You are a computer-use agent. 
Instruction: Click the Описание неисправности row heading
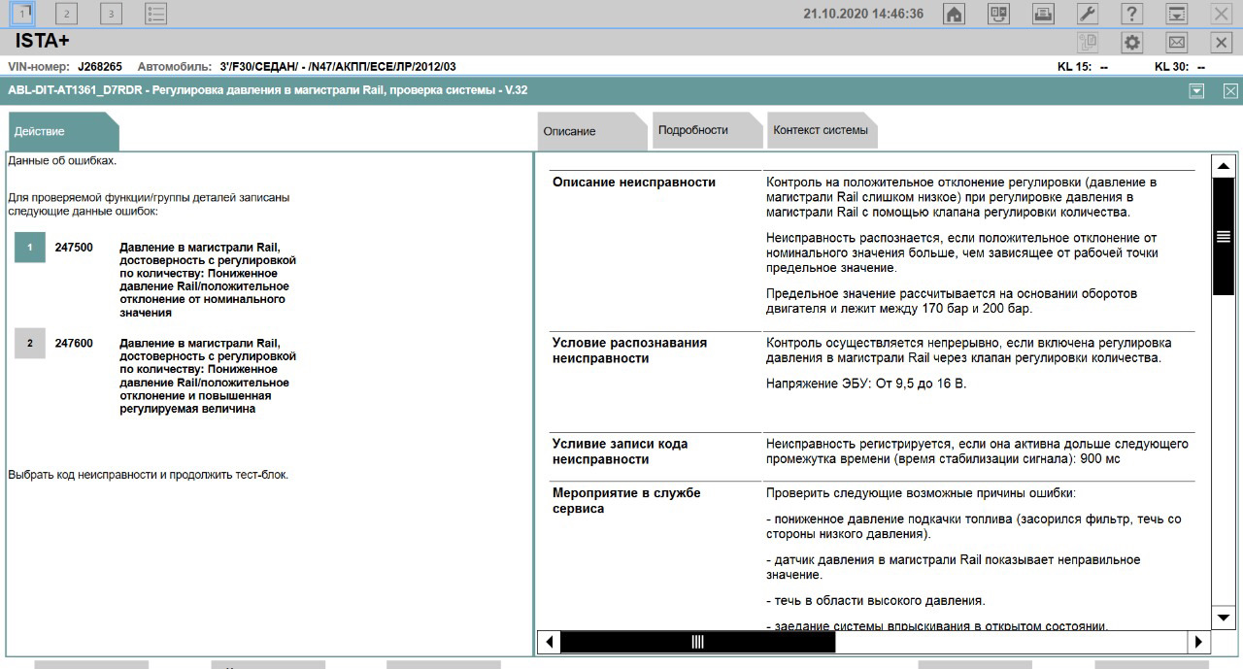(x=634, y=182)
